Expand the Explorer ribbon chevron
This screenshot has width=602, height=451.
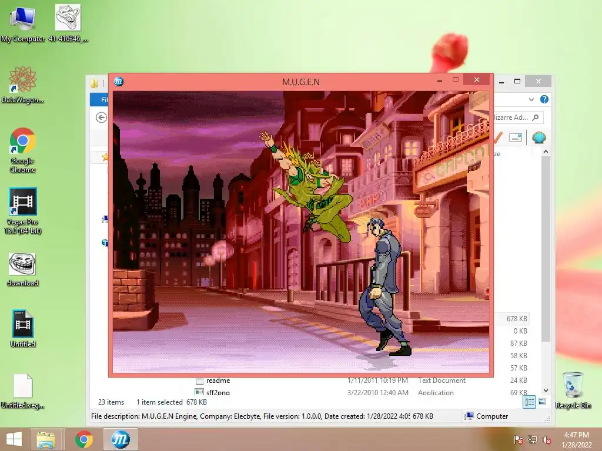coord(531,99)
